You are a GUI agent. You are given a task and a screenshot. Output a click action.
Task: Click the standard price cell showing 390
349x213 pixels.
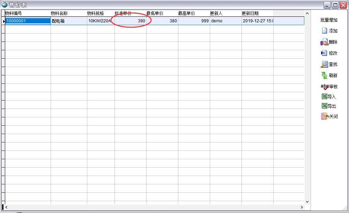pyautogui.click(x=130, y=21)
